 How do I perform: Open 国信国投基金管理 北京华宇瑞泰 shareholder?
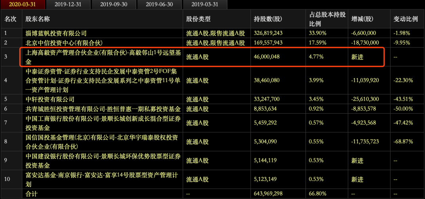pyautogui.click(x=101, y=141)
